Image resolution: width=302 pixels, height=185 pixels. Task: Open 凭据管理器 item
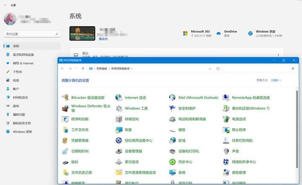[75, 141]
